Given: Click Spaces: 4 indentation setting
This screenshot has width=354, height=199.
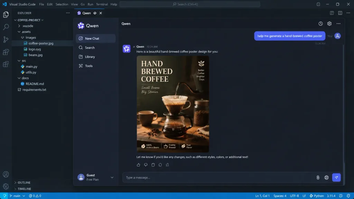Looking at the screenshot, I should pos(280,196).
